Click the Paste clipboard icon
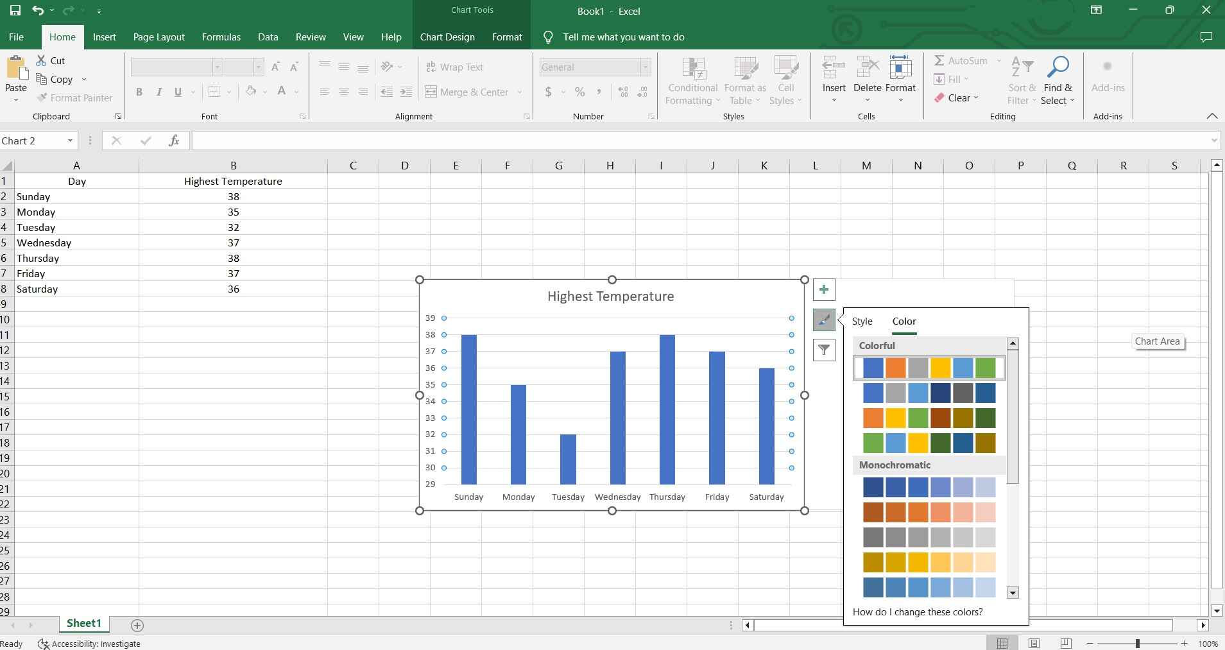Image resolution: width=1225 pixels, height=650 pixels. click(x=16, y=69)
